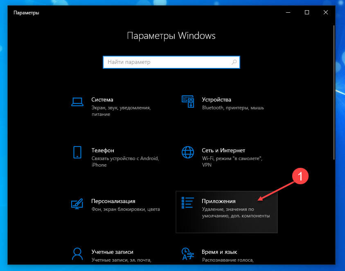Click the text 'Bluetooth, принтеры, мышь'
Screen dimensions: 345x271
coord(233,108)
